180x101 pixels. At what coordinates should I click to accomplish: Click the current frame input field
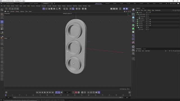67,92
